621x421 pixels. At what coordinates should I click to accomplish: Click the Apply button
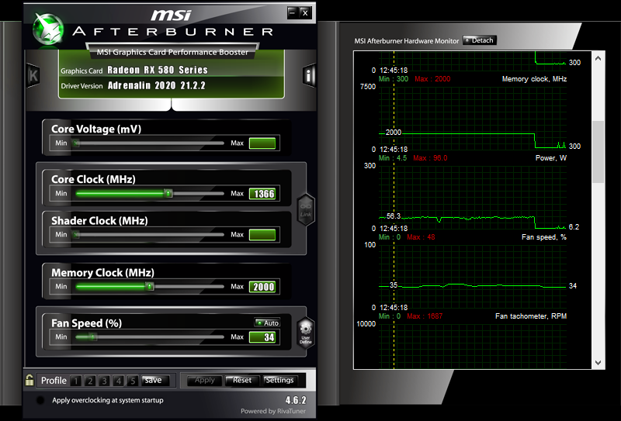pos(204,380)
